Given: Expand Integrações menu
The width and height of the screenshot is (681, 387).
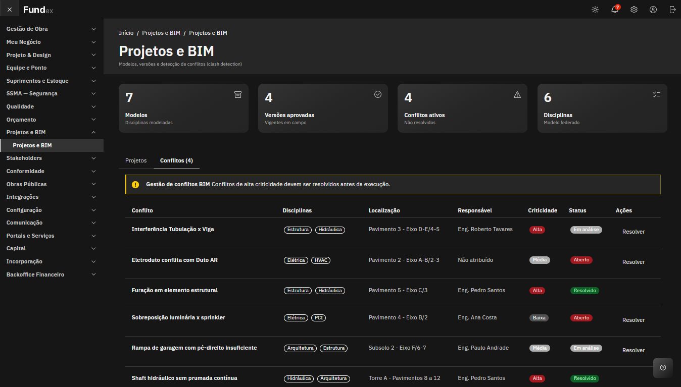Looking at the screenshot, I should point(52,197).
